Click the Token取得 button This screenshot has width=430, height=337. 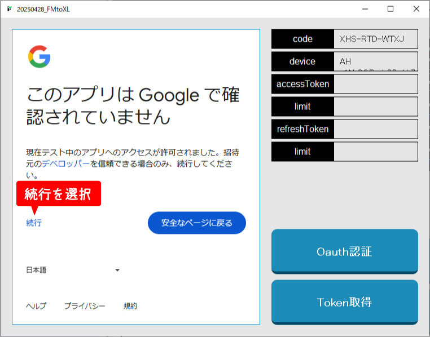click(344, 302)
